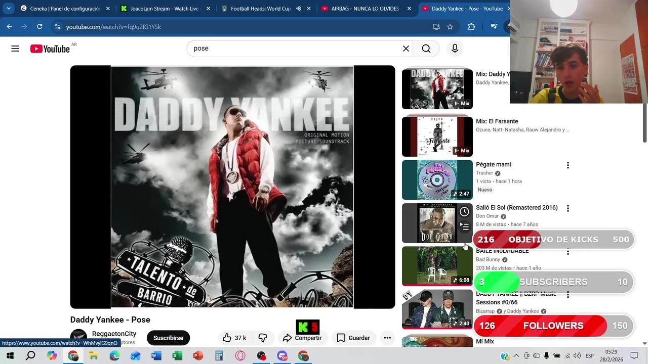Open Pégate mami video title
648x364 pixels.
click(493, 164)
